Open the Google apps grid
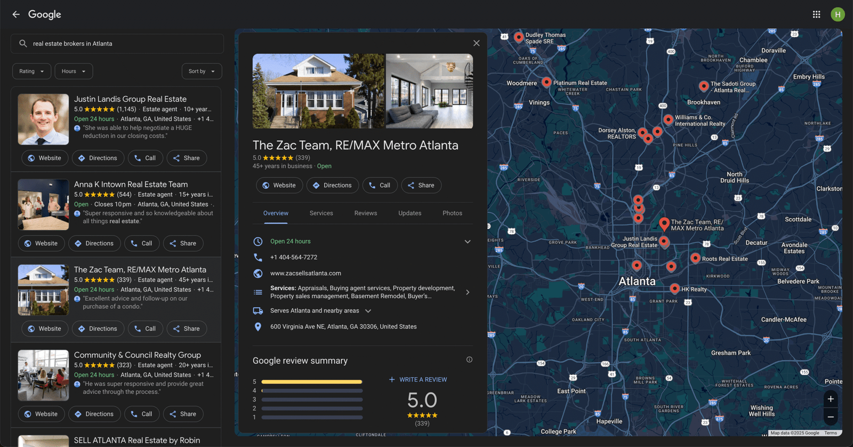This screenshot has height=447, width=853. click(x=816, y=14)
